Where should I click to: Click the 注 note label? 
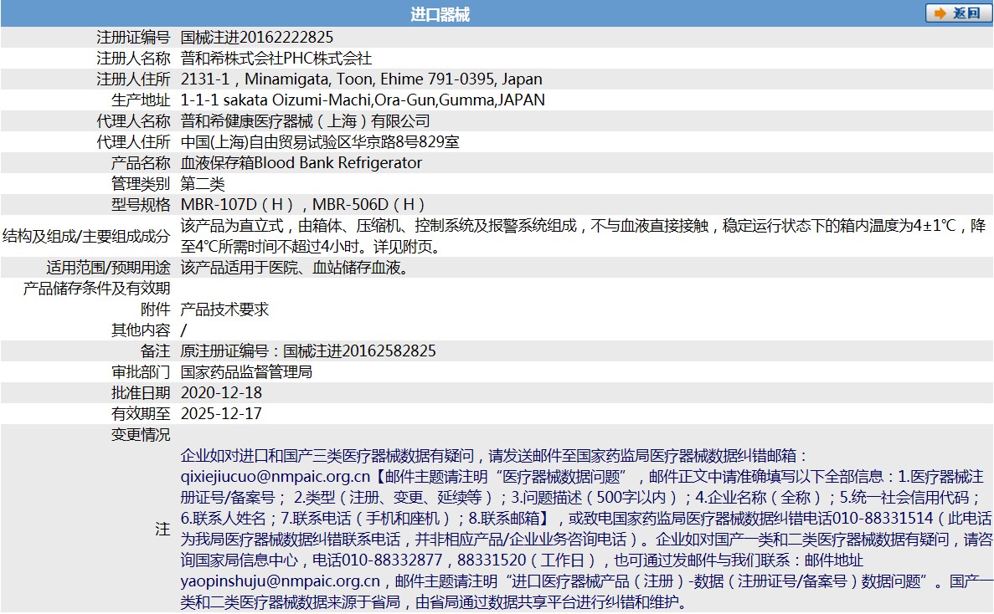coord(163,529)
